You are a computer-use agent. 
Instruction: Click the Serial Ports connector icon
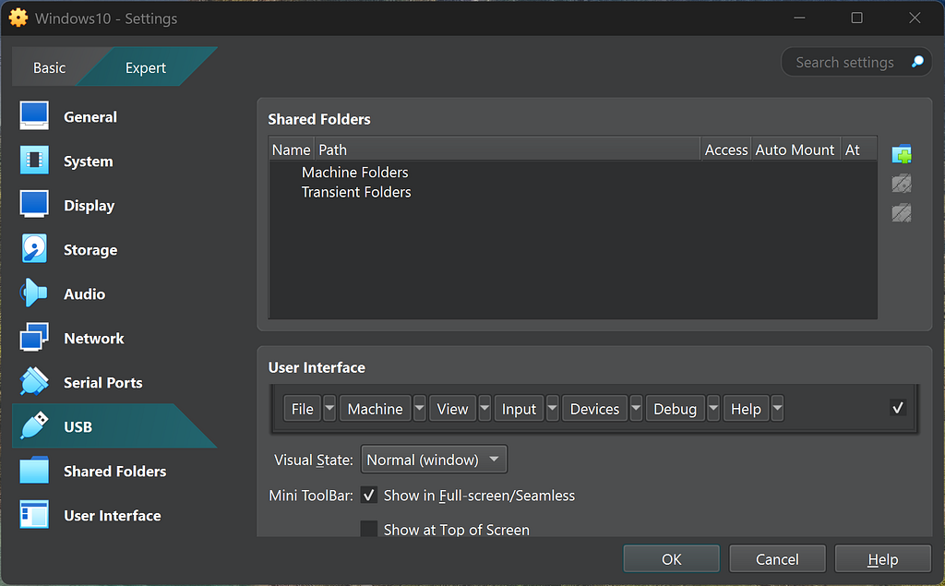coord(34,382)
